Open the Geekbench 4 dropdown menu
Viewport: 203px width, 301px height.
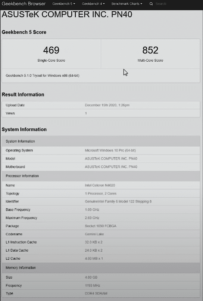(x=93, y=4)
